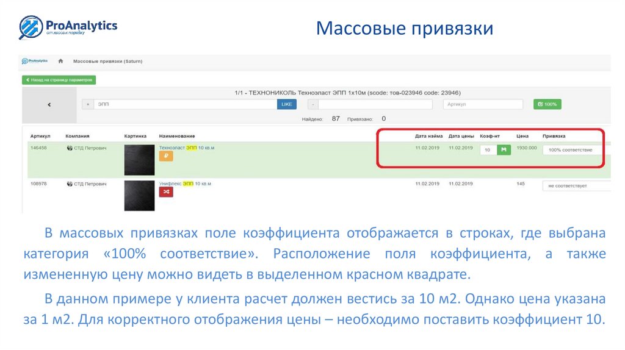Click the Артикул input field

pos(483,104)
